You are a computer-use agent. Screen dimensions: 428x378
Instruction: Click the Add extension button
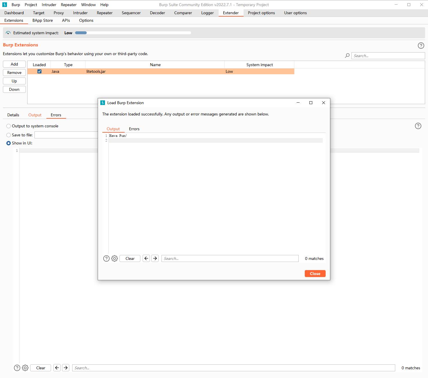(14, 64)
